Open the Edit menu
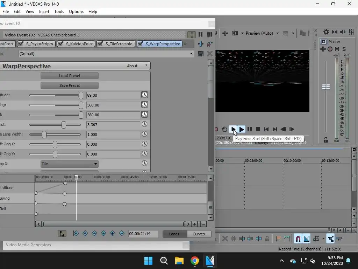Screen dimensions: 358x269 click(17, 12)
